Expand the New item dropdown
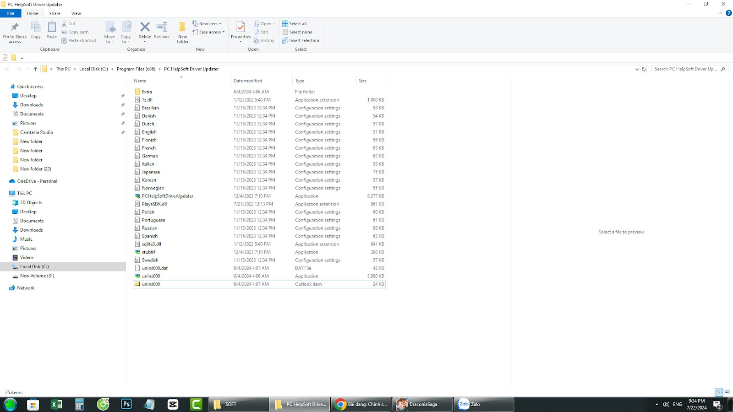This screenshot has height=412, width=733. click(x=207, y=24)
